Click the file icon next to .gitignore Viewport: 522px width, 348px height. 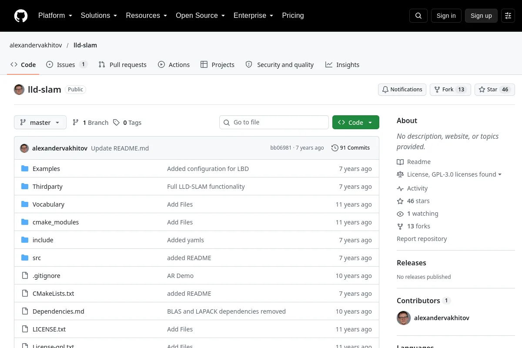[25, 276]
